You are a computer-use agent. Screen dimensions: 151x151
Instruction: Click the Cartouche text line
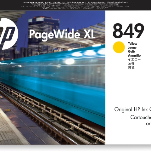[x=141, y=117]
